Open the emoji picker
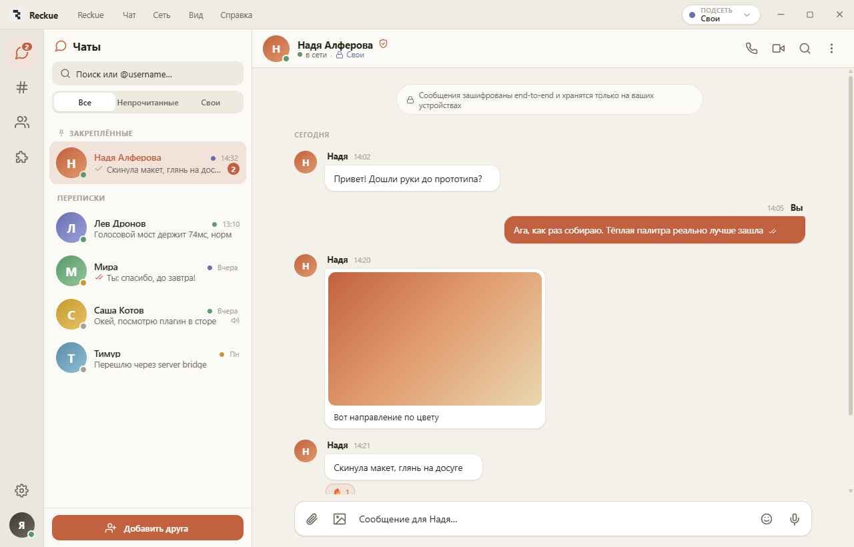 (767, 519)
